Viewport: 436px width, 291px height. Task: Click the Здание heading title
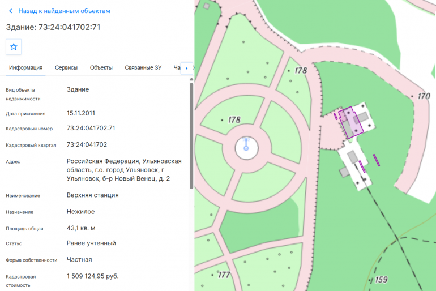click(53, 27)
